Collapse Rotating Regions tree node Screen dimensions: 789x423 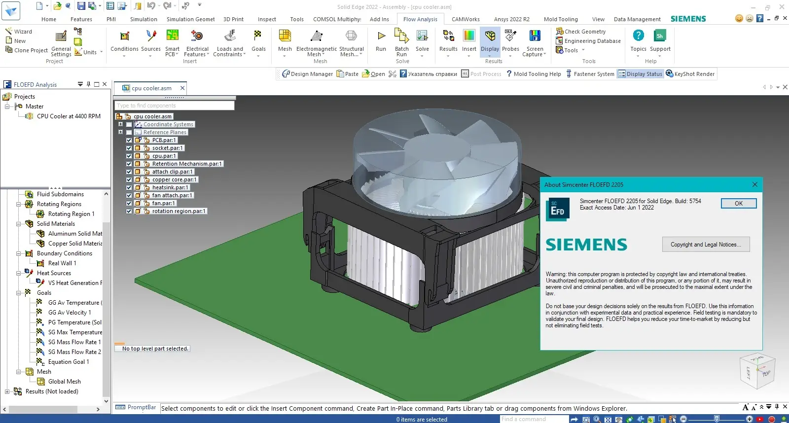click(x=19, y=204)
